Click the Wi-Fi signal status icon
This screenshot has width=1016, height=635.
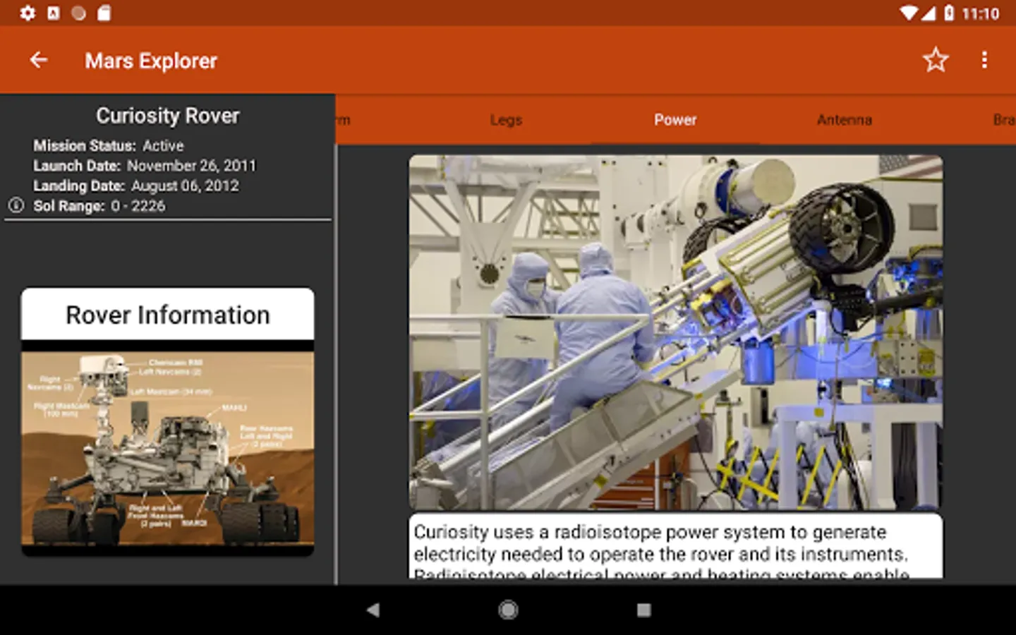pos(908,13)
